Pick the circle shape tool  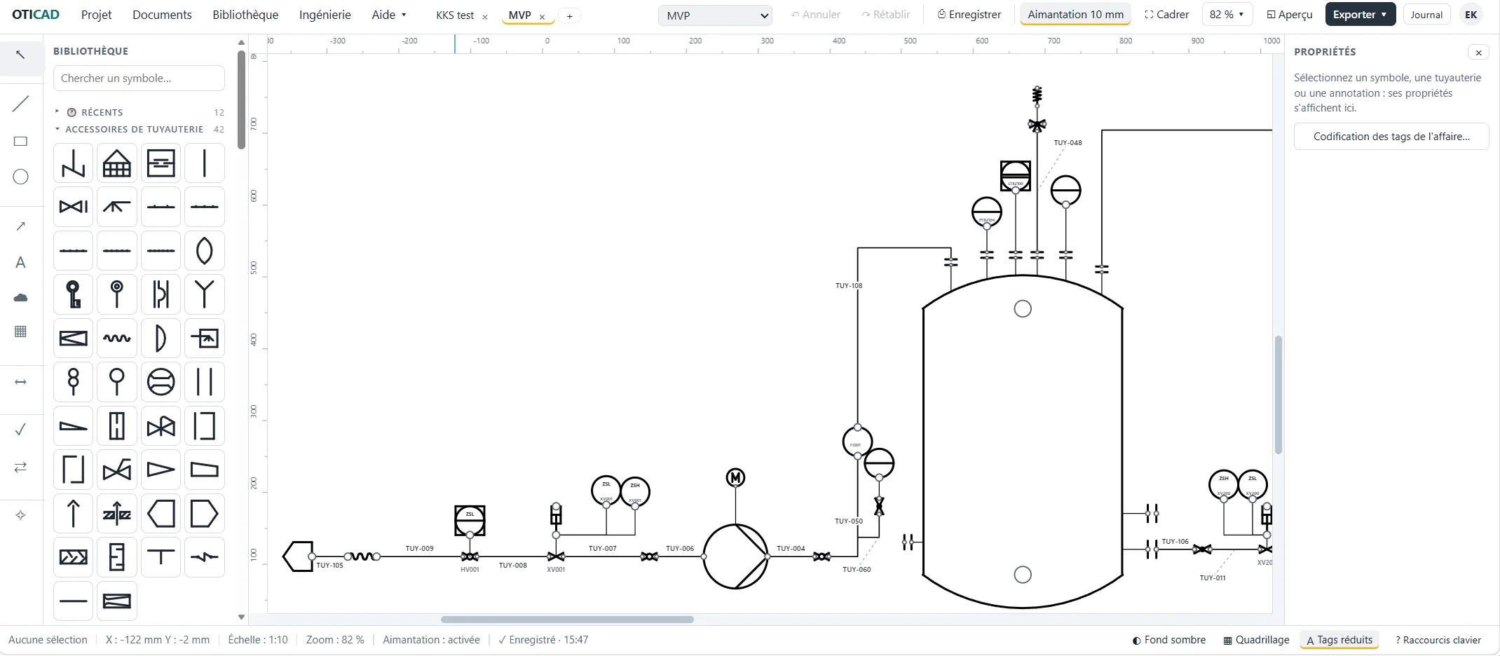point(21,177)
